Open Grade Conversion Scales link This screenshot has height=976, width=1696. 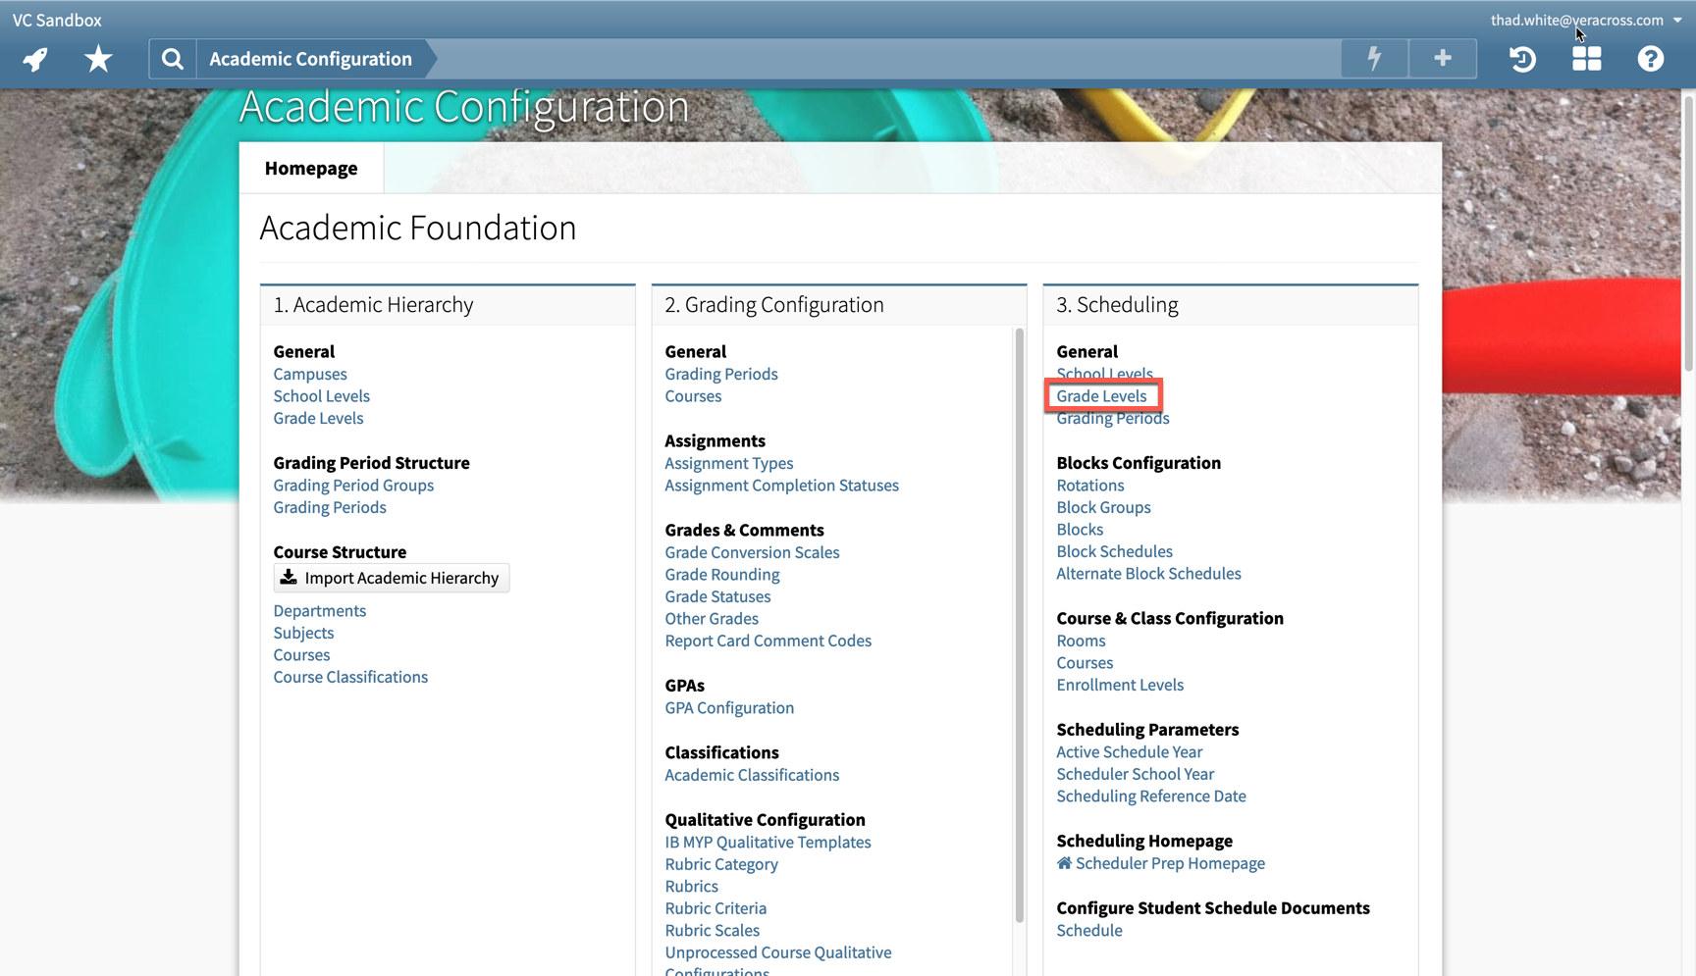click(752, 552)
